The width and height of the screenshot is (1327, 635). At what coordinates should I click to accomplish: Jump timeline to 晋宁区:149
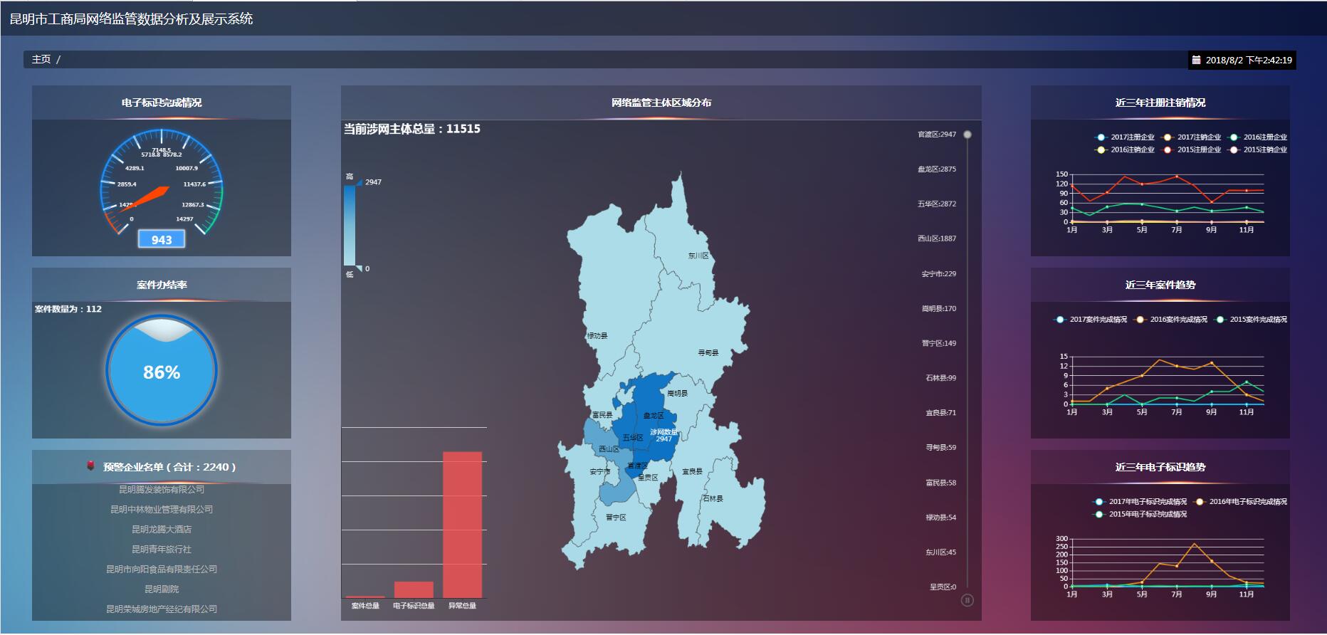click(x=939, y=344)
